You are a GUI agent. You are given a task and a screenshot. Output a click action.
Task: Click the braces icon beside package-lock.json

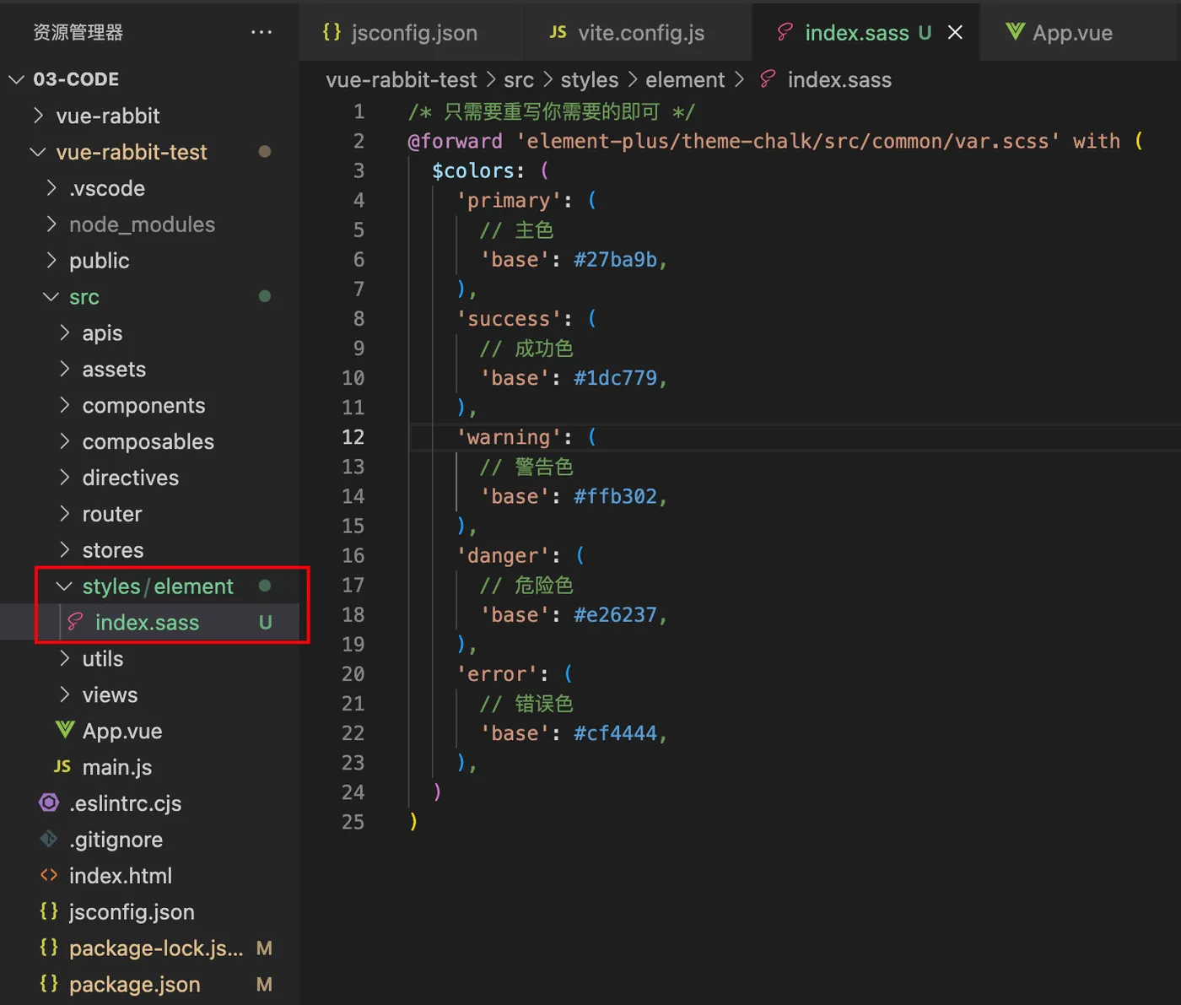pos(49,948)
